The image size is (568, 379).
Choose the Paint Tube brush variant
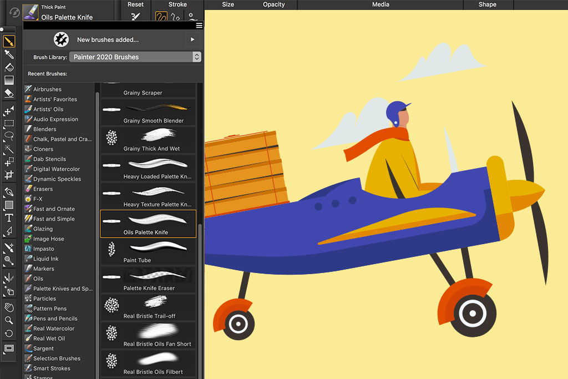click(148, 252)
